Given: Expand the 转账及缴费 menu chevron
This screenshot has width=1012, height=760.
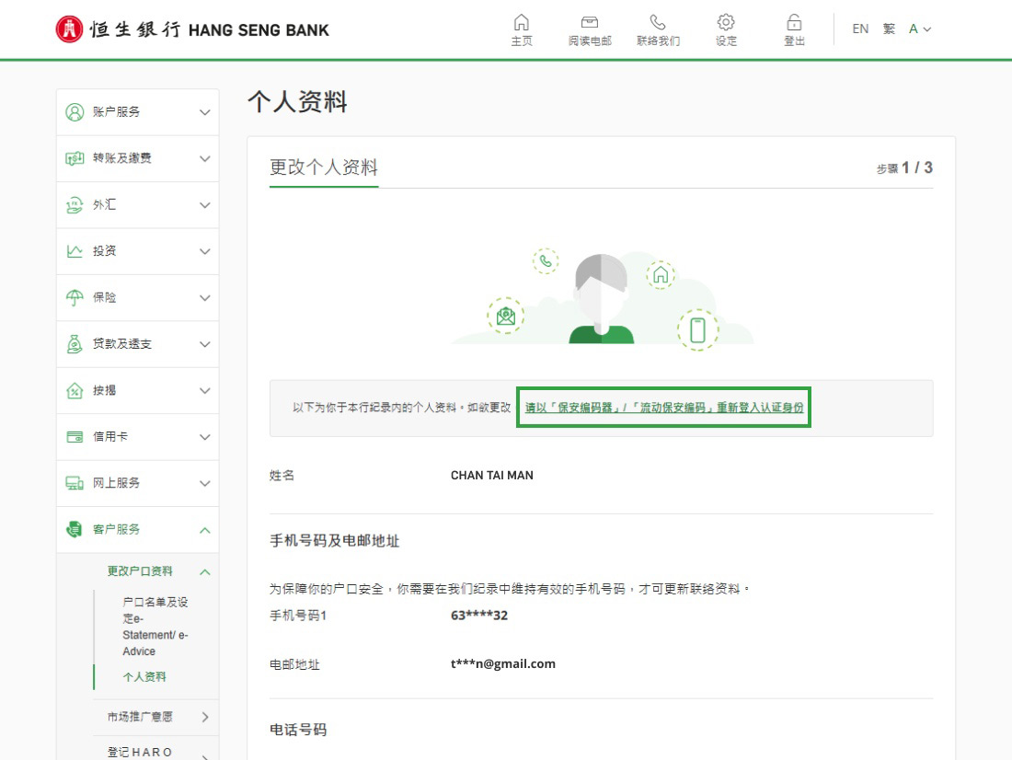Looking at the screenshot, I should coord(204,158).
